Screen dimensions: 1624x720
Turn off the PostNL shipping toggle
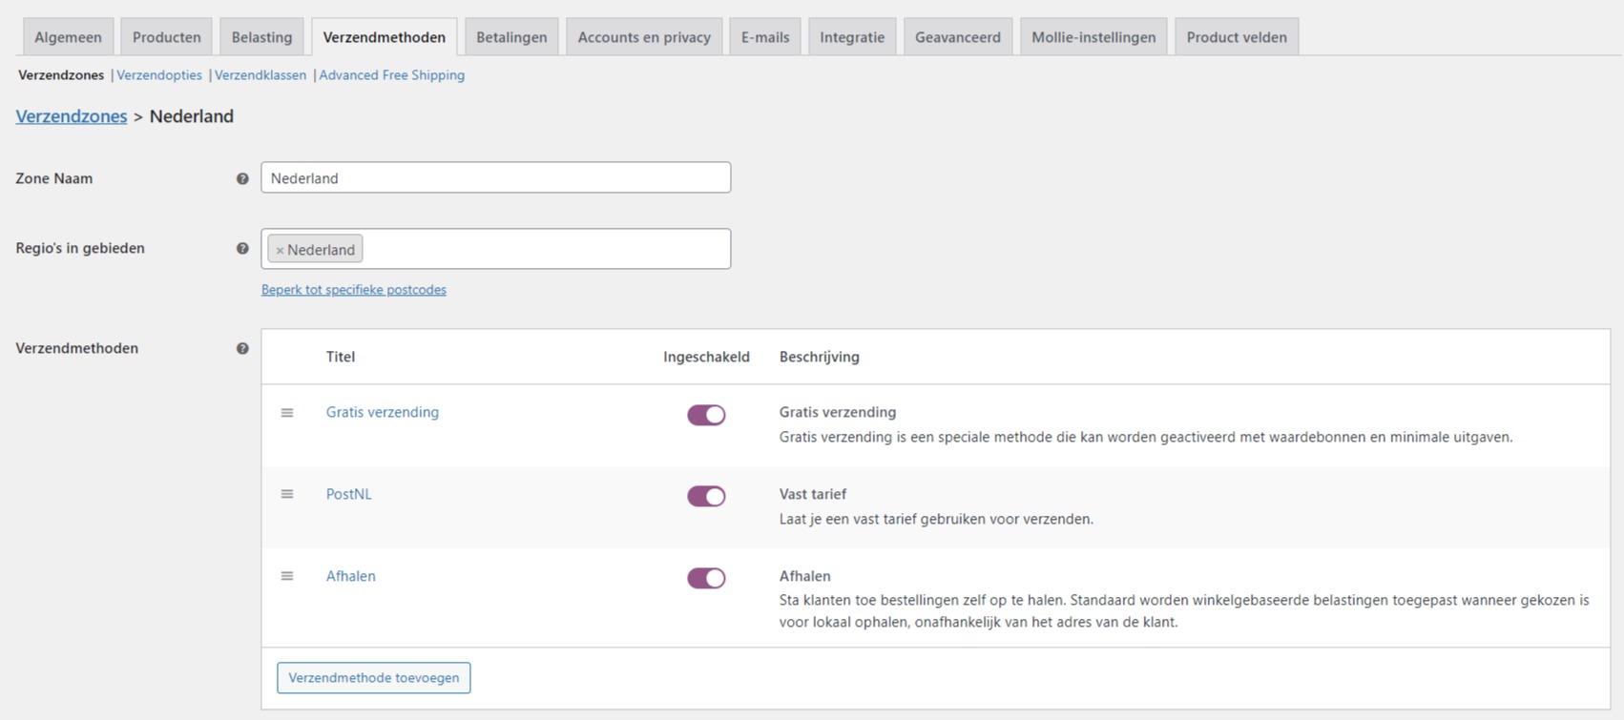point(706,496)
